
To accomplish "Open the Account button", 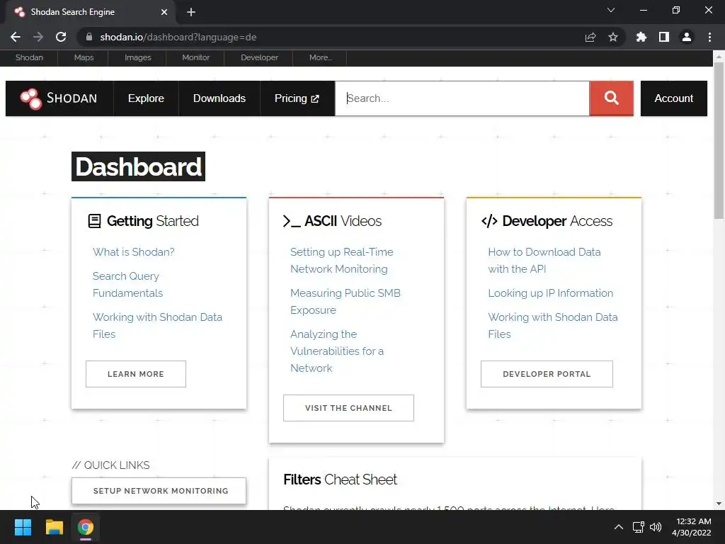I will tap(674, 98).
